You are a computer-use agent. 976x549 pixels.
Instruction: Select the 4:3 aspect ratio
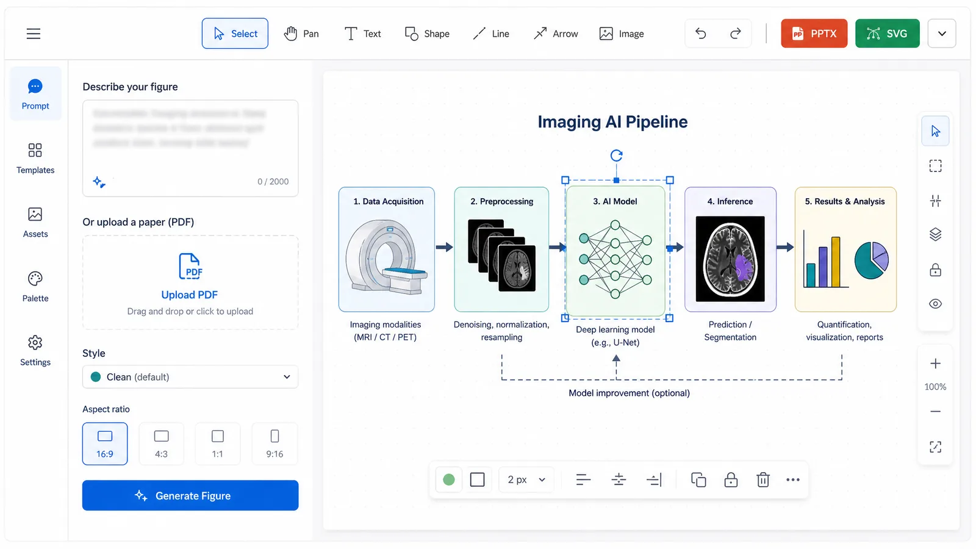[161, 443]
